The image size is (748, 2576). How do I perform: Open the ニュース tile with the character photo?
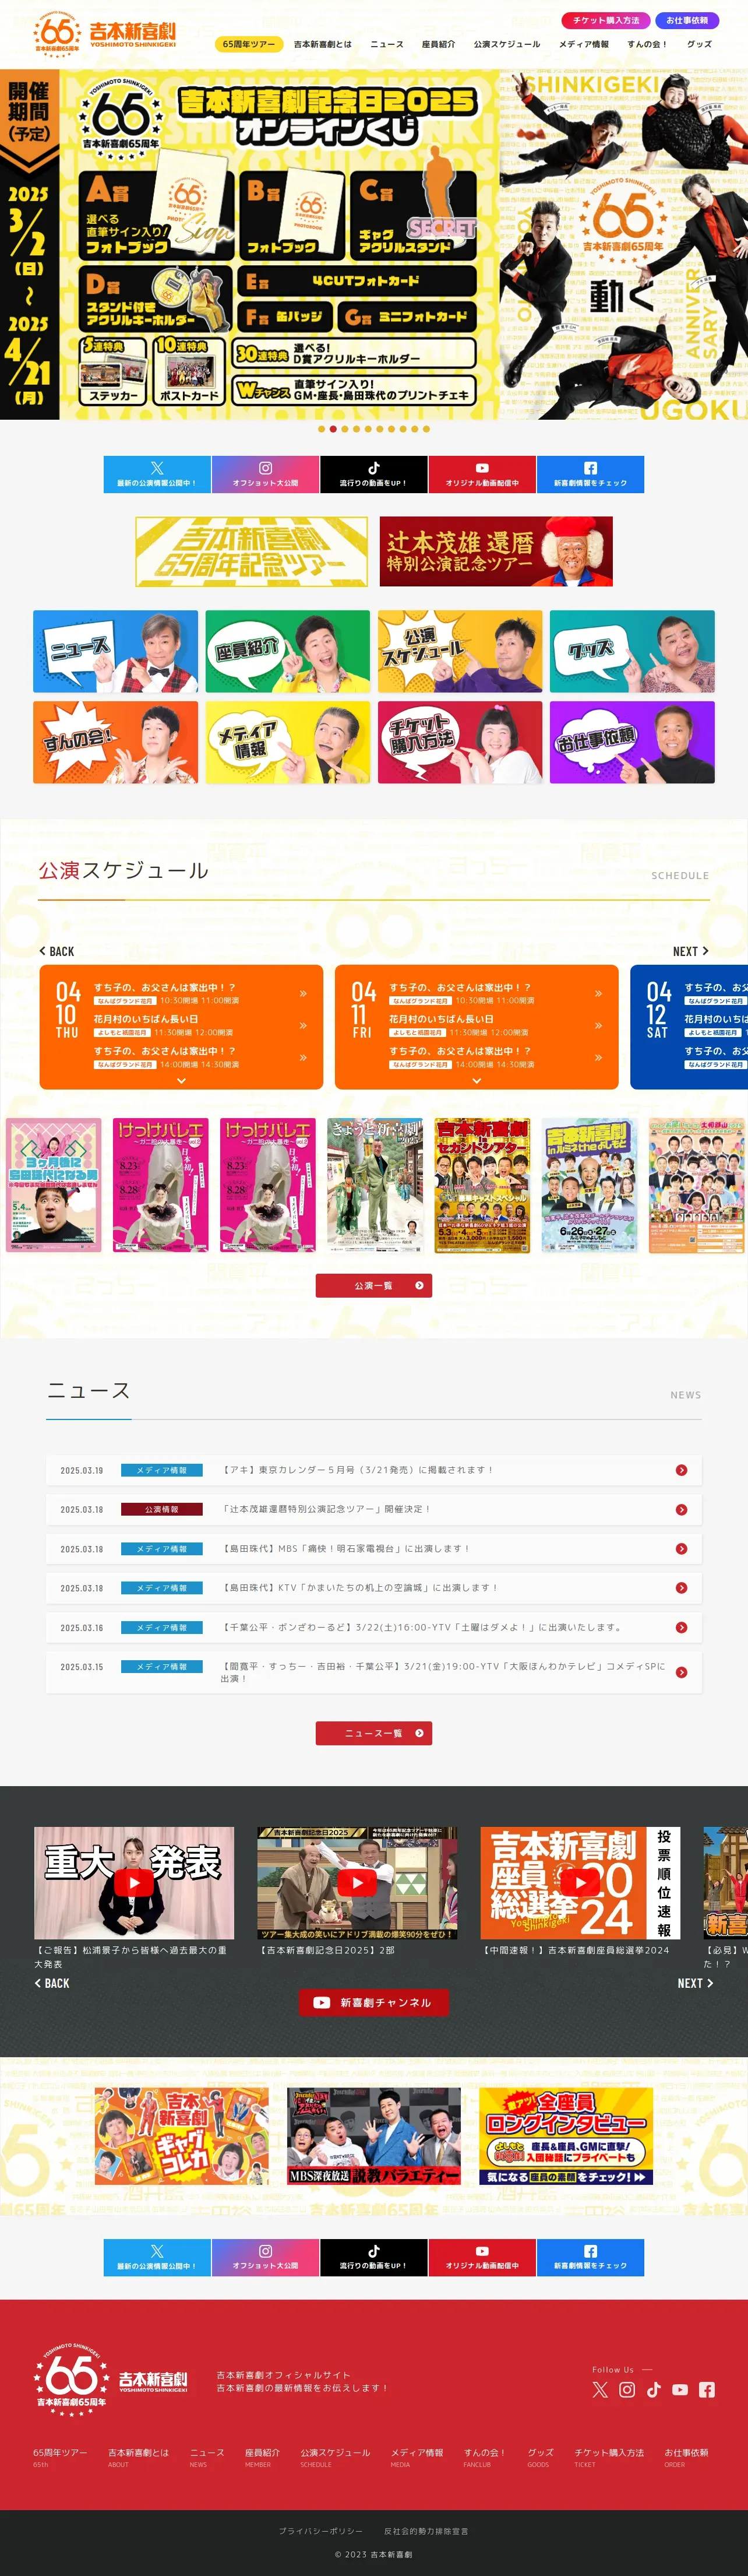(116, 651)
